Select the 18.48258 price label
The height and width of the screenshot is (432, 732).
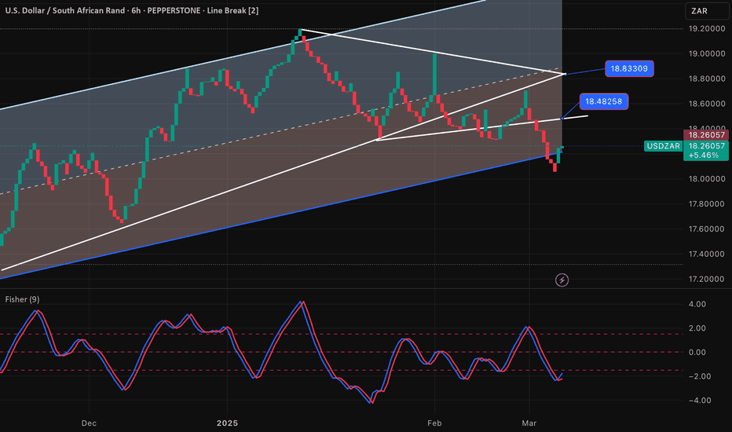pos(604,101)
